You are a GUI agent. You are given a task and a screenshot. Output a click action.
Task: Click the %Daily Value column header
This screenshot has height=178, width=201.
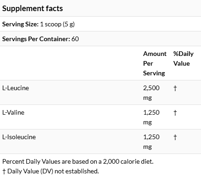pos(183,59)
